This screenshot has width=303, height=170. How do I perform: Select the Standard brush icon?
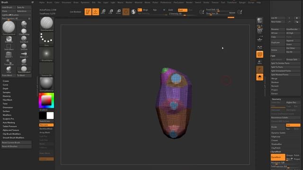(x=24, y=39)
